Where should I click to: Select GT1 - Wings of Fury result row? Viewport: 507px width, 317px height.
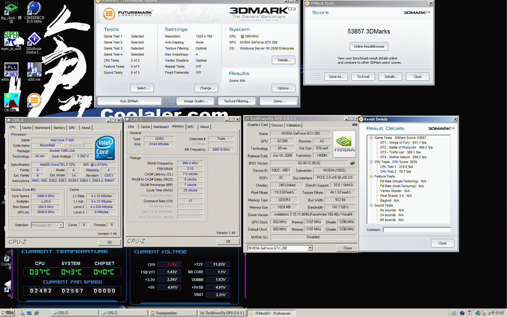[403, 142]
